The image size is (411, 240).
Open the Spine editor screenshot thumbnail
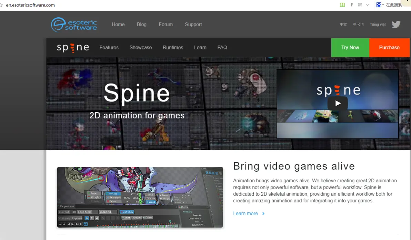point(140,197)
